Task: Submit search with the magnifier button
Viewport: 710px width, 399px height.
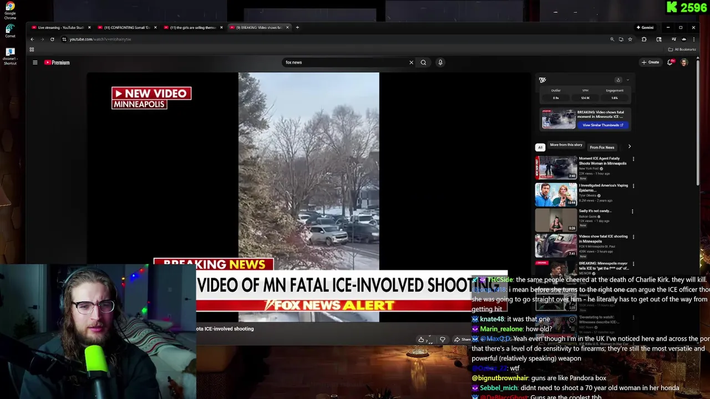Action: point(423,63)
